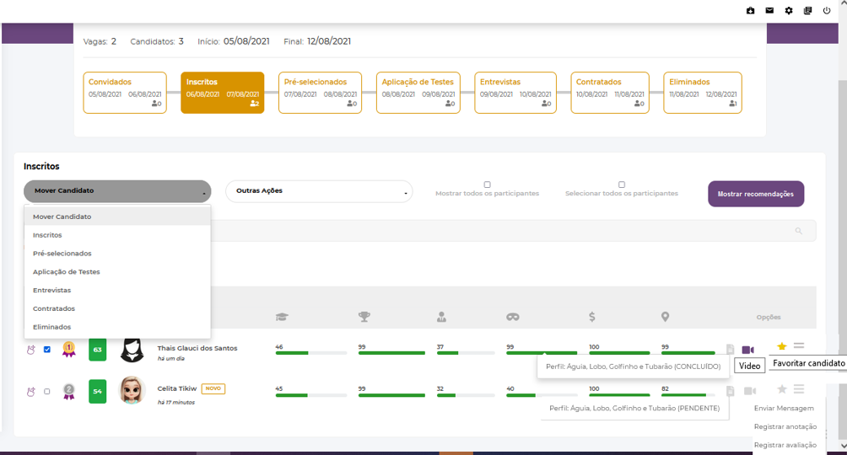
Task: Open hamburger options menu for Thais Glauci
Action: point(799,346)
